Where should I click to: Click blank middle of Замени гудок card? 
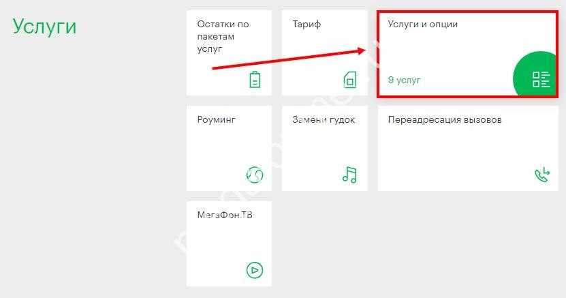click(x=324, y=148)
